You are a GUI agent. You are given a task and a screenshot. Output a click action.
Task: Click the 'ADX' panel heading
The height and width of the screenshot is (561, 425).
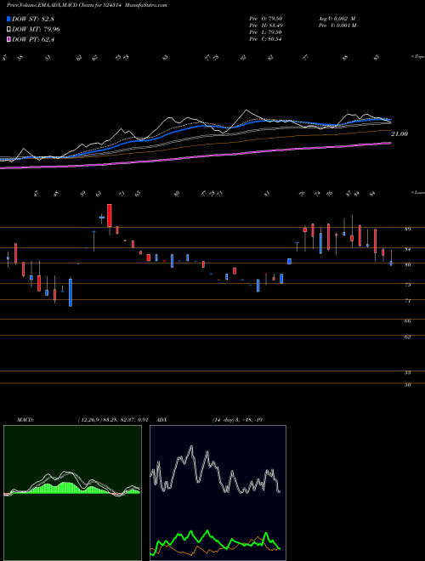161,419
